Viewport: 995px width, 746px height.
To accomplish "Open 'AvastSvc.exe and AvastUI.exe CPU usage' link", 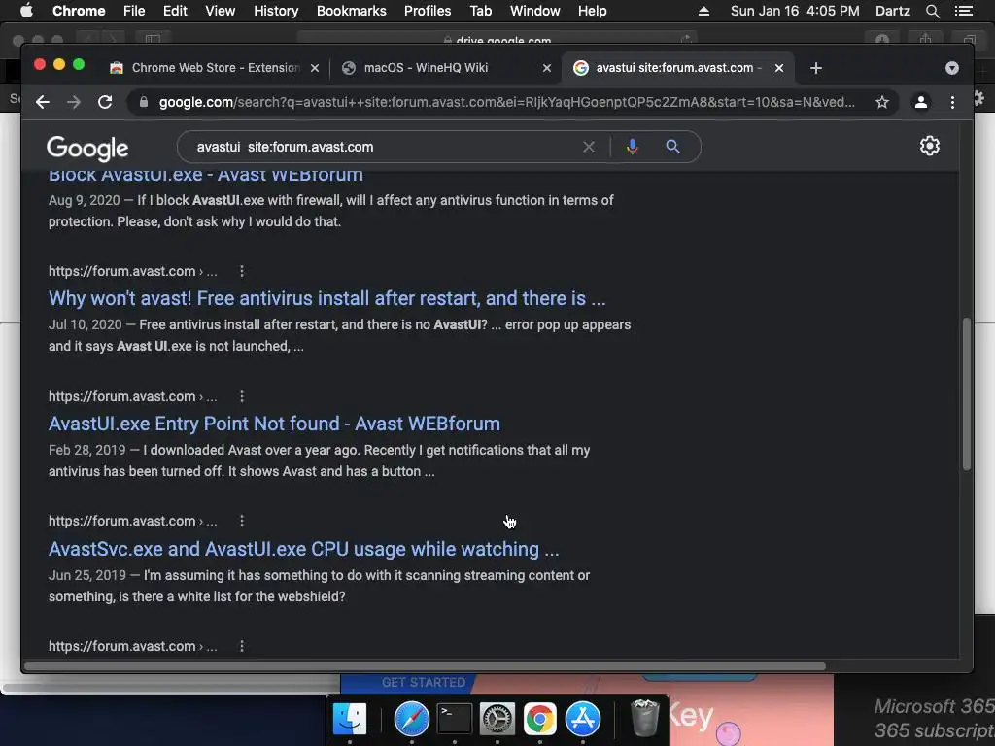I will (304, 549).
